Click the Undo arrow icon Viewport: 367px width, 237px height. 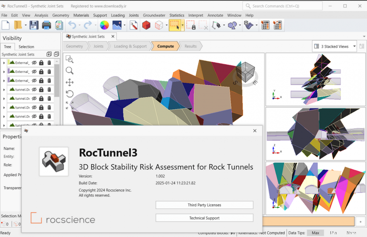[x=72, y=25]
